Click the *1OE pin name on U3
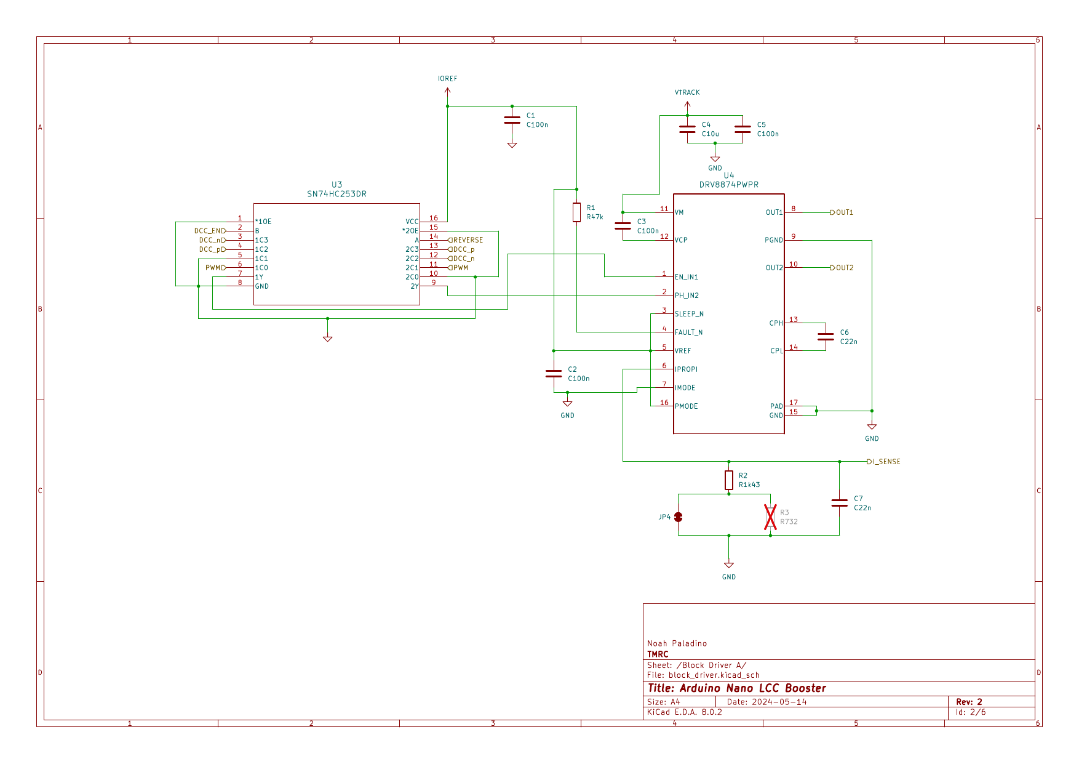This screenshot has width=1079, height=764. click(x=263, y=222)
